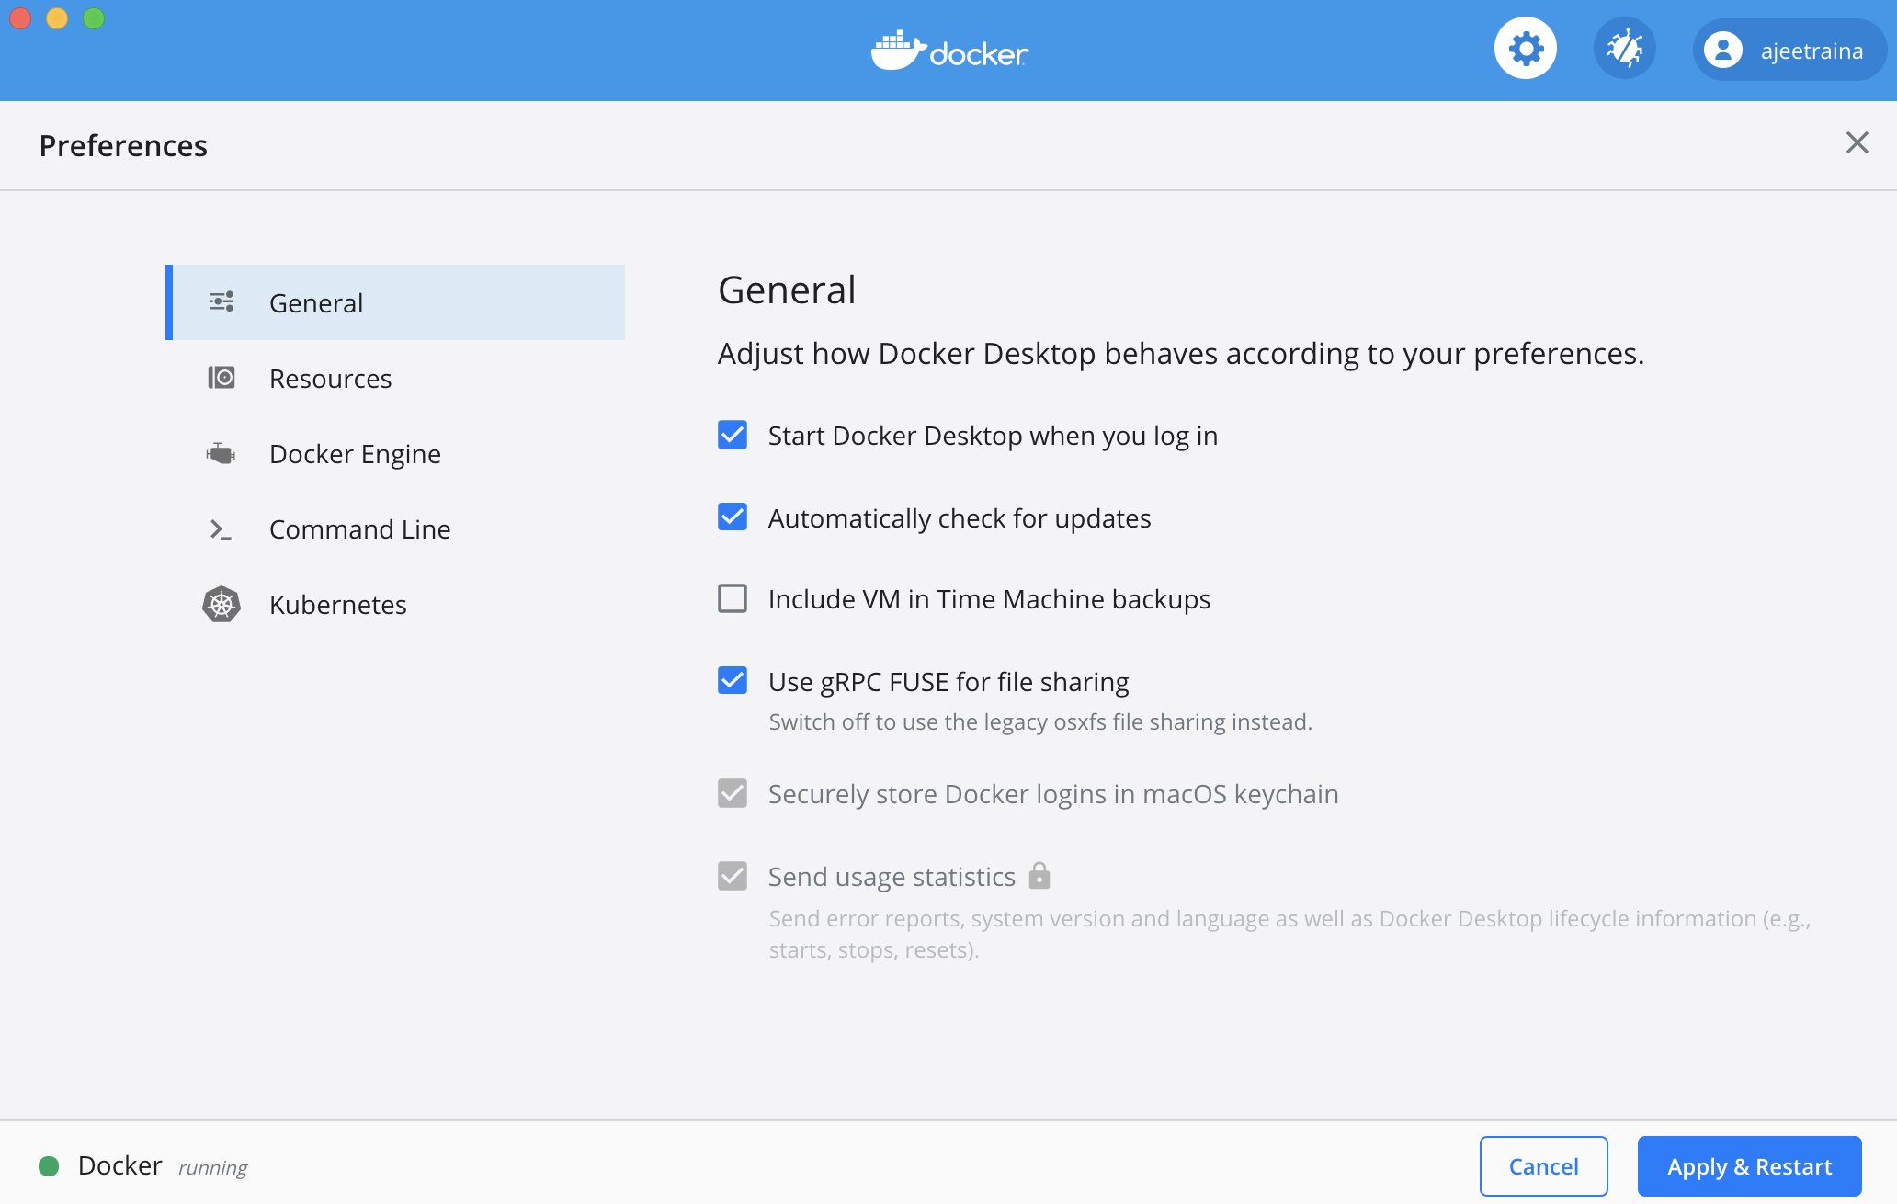Toggle the gRPC FUSE file sharing checkbox

tap(733, 681)
